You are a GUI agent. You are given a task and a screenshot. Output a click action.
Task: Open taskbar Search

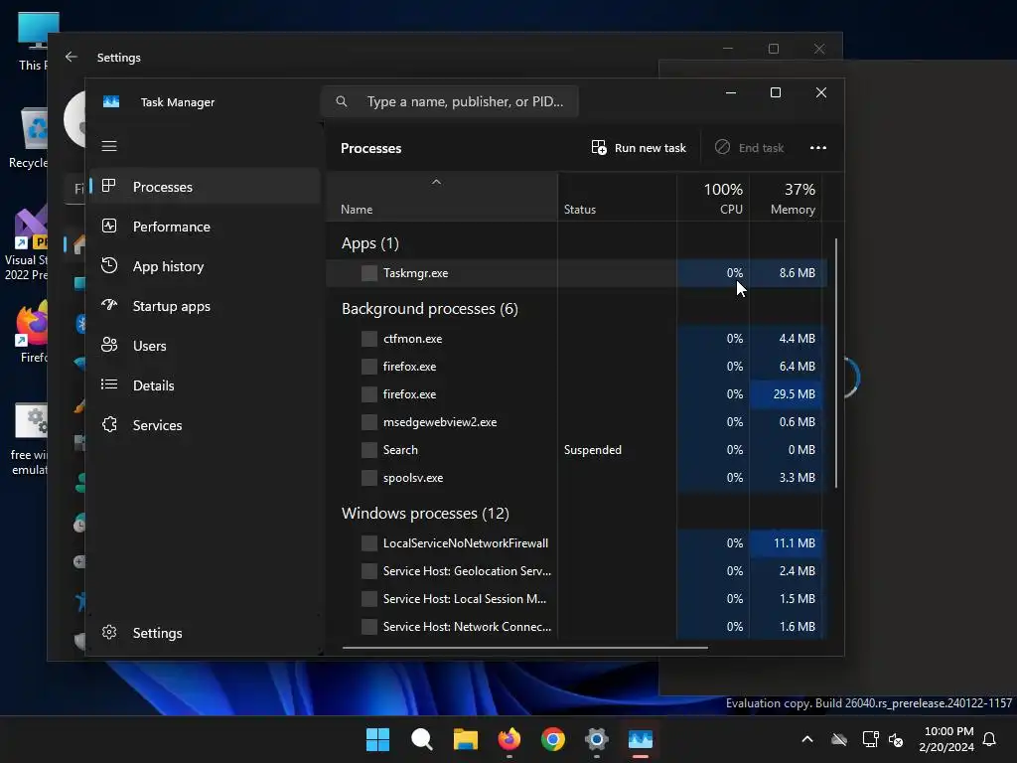tap(421, 739)
